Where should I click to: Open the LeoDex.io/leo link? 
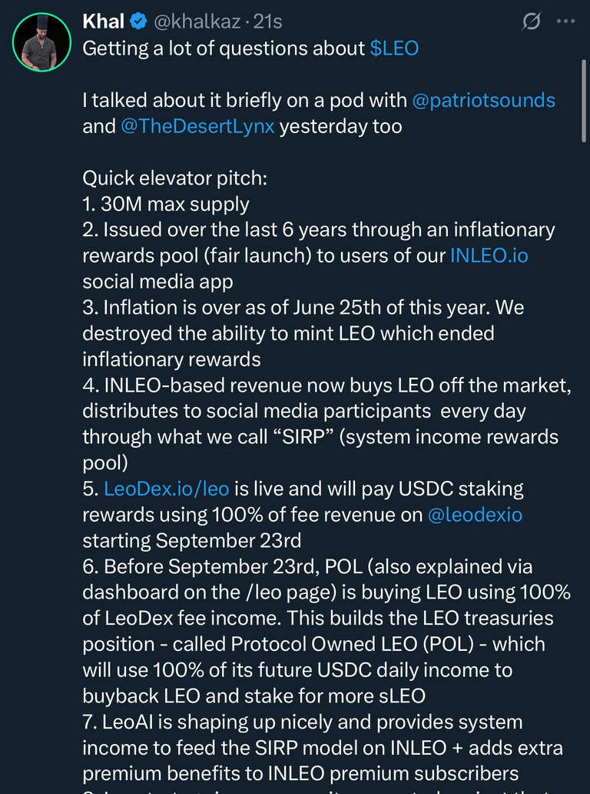[x=167, y=489]
